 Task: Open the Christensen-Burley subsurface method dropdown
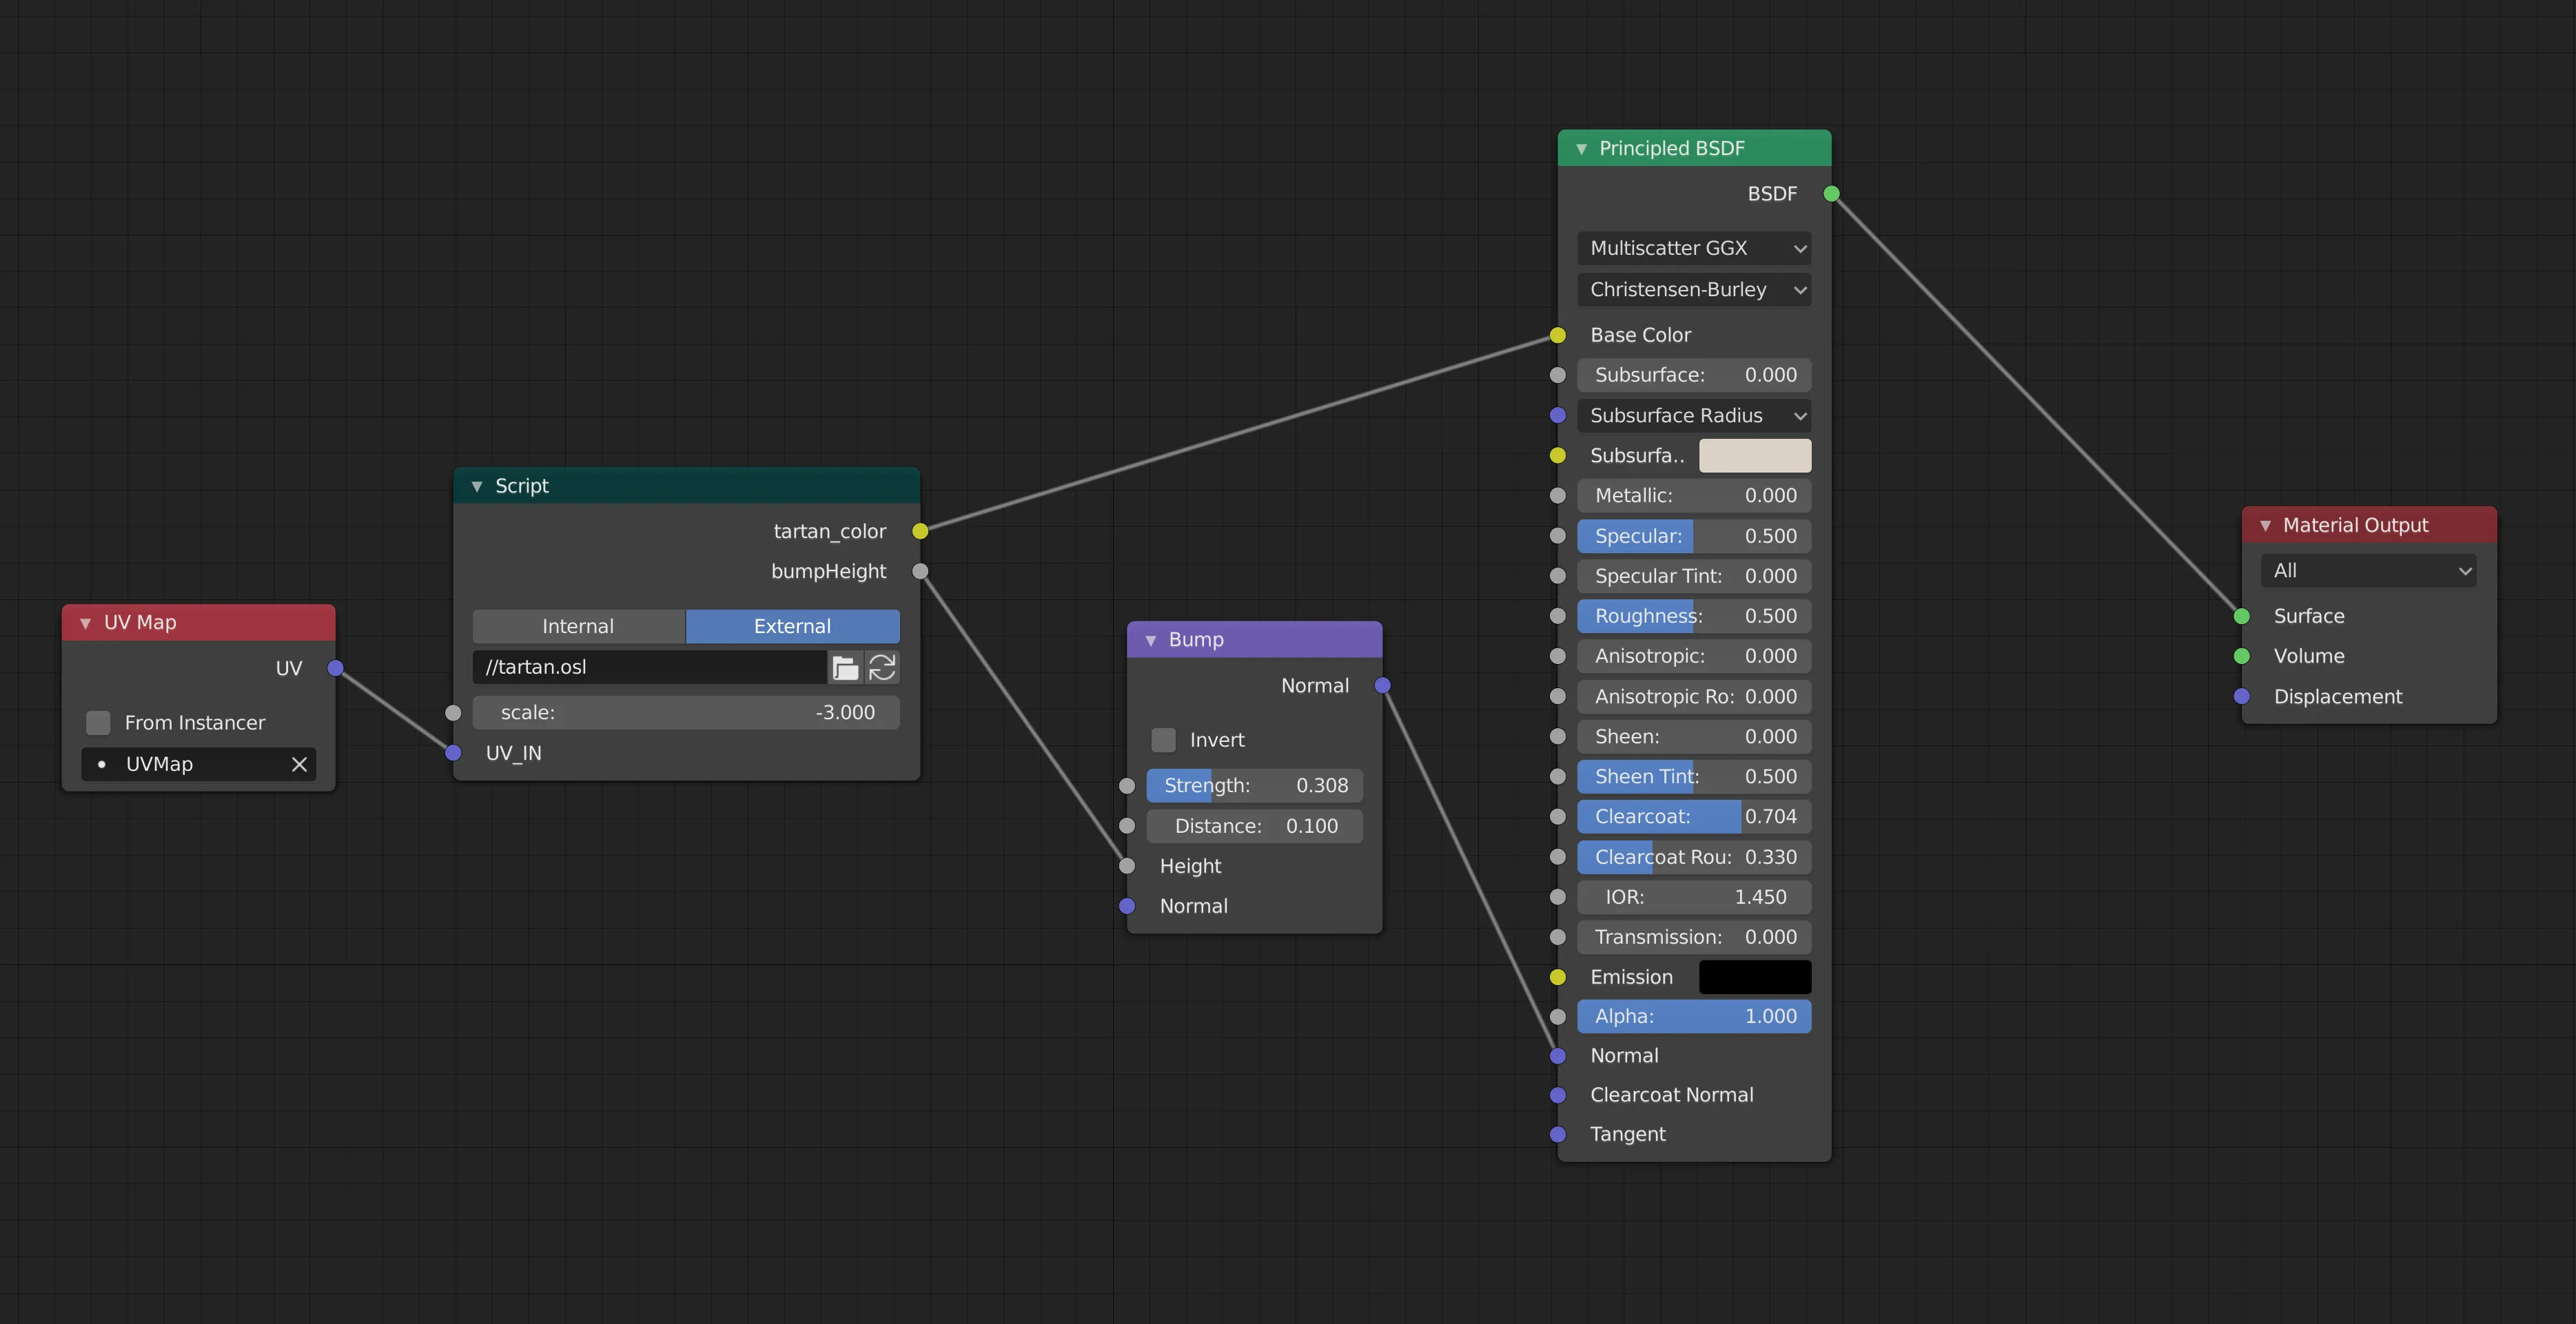coord(1694,290)
